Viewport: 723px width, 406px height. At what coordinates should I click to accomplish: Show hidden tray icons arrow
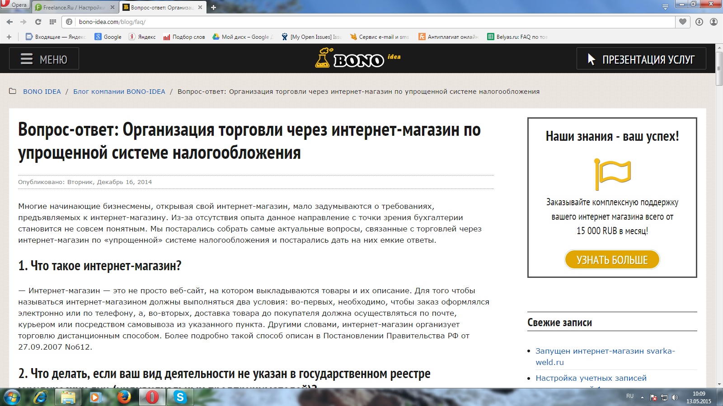click(642, 397)
